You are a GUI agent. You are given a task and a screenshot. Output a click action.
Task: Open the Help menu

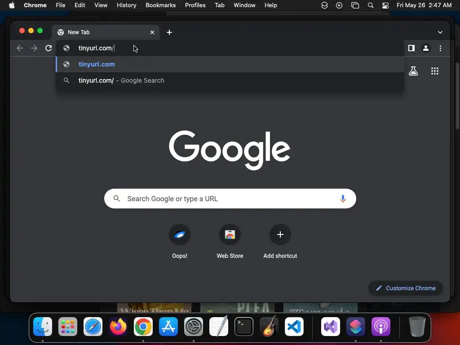[270, 5]
